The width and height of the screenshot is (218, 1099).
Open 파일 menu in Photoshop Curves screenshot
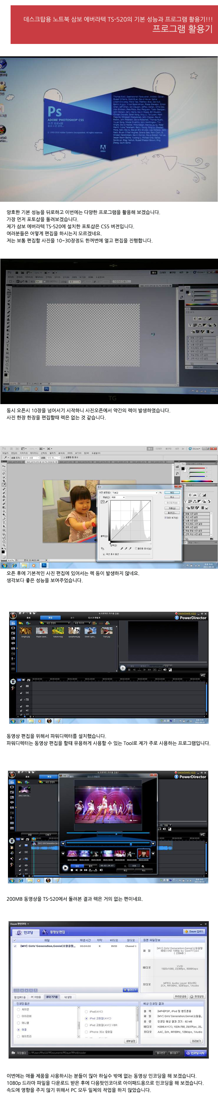[x=5, y=453]
